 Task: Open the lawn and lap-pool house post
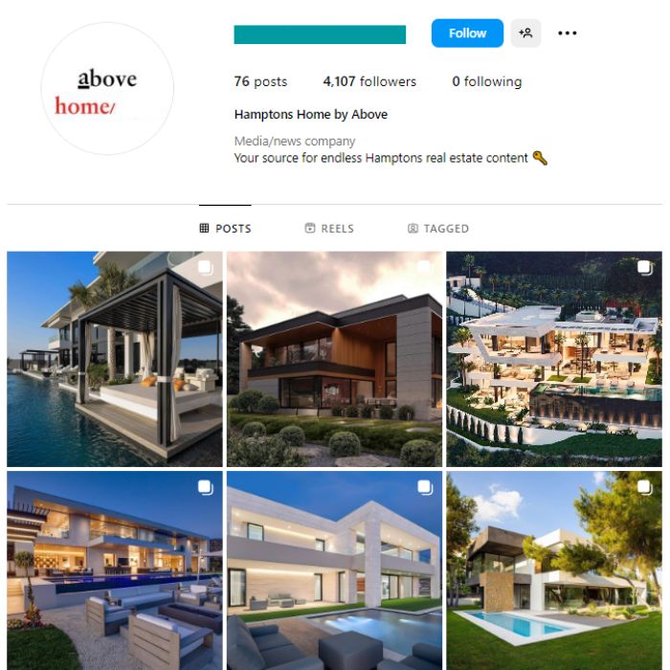click(x=554, y=570)
